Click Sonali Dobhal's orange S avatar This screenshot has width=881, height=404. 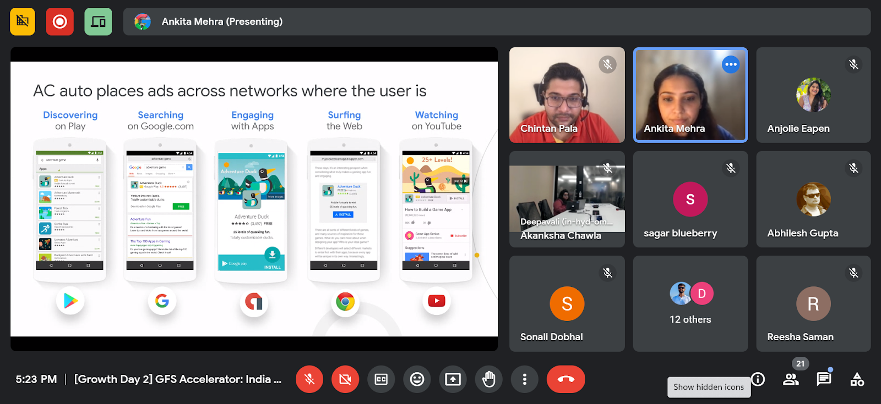[567, 303]
